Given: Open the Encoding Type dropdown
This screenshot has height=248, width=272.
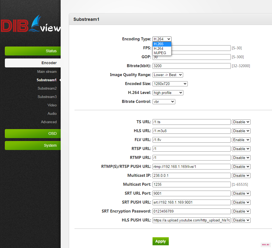Looking at the screenshot, I should 162,39.
